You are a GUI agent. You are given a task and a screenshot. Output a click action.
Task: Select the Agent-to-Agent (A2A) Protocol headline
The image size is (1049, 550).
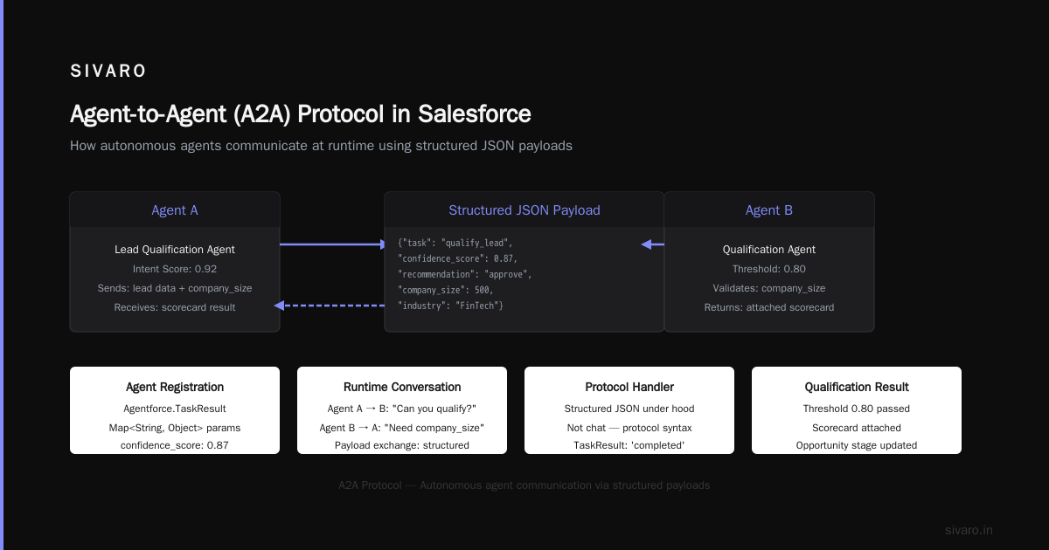point(301,113)
